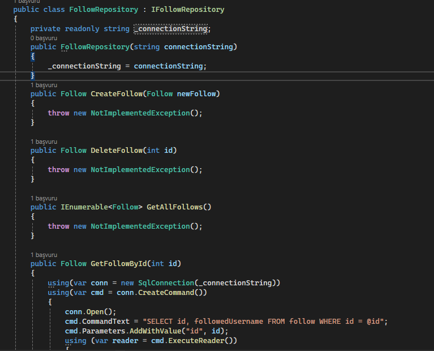Image resolution: width=434 pixels, height=351 pixels.
Task: Click inside the SELECT SQL query string
Action: (263, 322)
